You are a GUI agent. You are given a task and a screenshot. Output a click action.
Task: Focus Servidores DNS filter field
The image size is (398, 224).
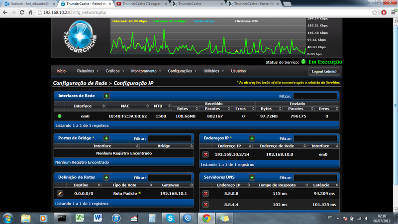click(x=315, y=178)
